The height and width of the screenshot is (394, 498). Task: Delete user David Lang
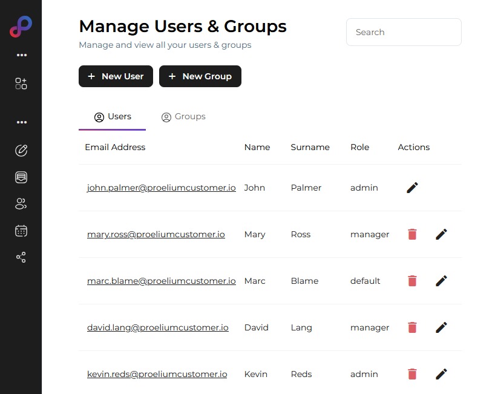pyautogui.click(x=412, y=327)
